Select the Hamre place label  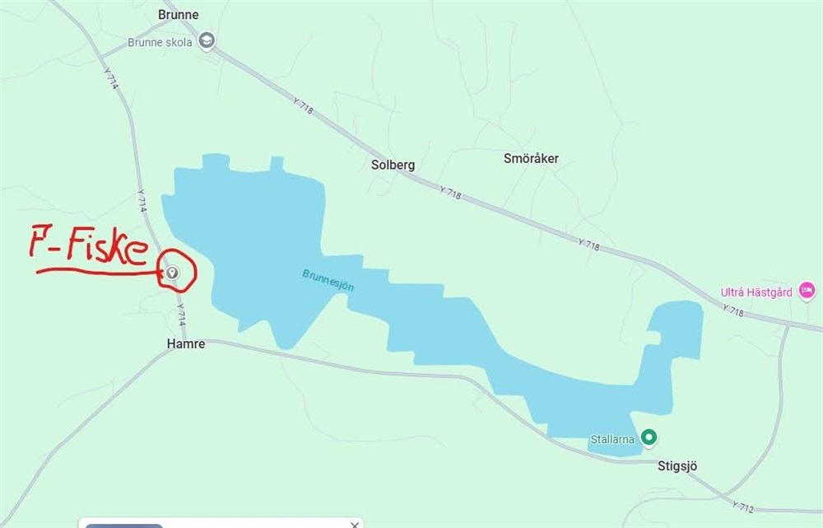pos(186,343)
